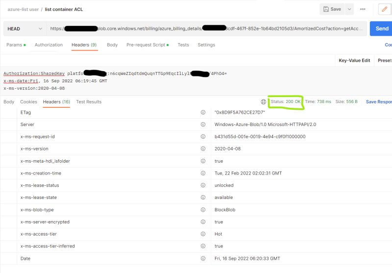Open the Pre-request Script tab
Image resolution: width=392 pixels, height=273 pixels.
point(147,45)
